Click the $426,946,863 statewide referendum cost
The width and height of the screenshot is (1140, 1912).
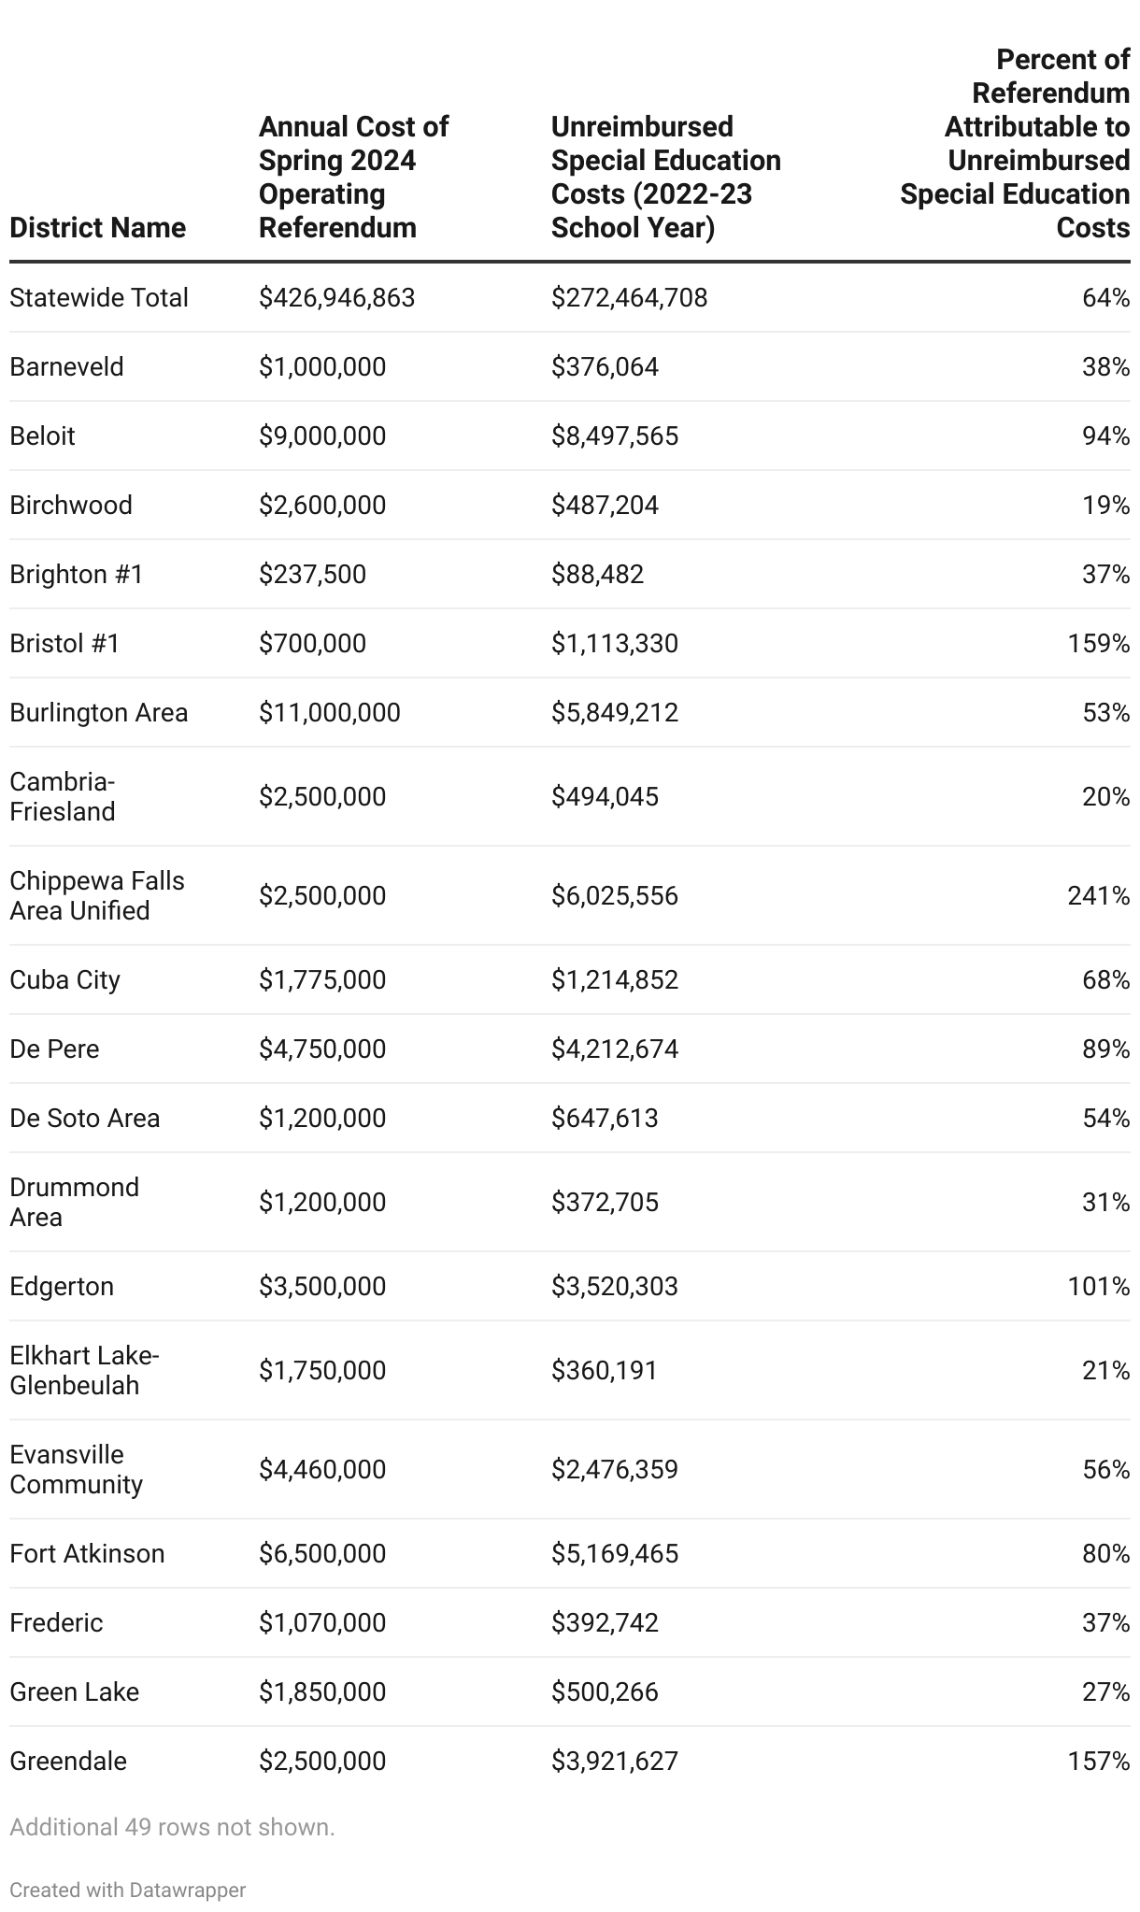point(336,297)
